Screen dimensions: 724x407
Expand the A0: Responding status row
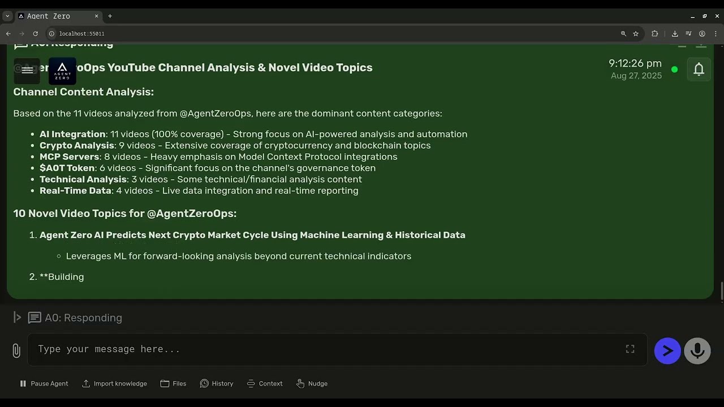tap(18, 318)
